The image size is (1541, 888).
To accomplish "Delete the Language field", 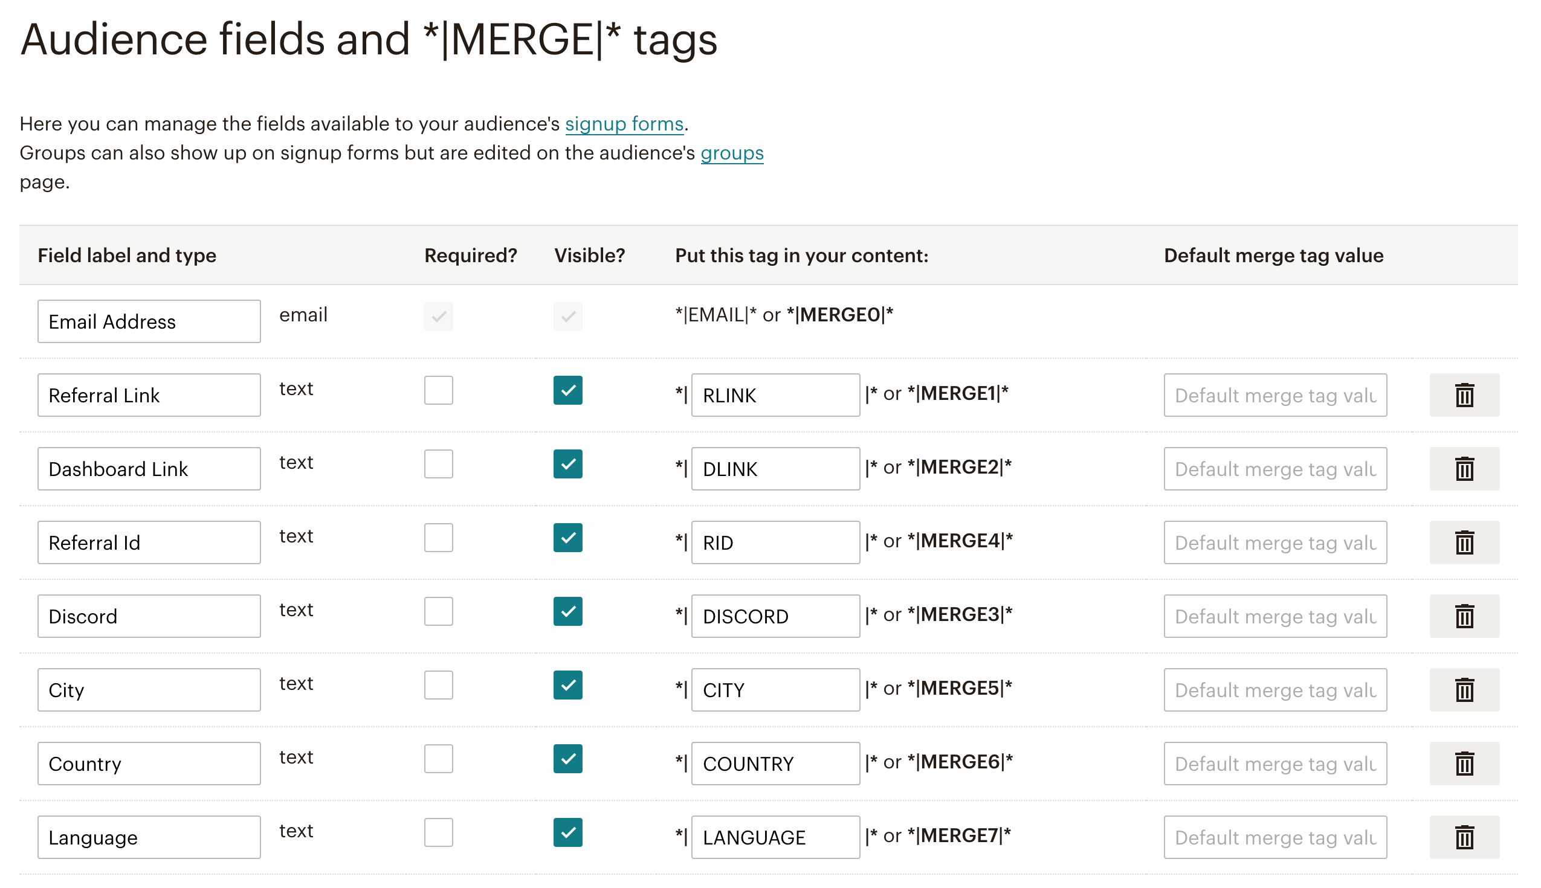I will [1464, 837].
